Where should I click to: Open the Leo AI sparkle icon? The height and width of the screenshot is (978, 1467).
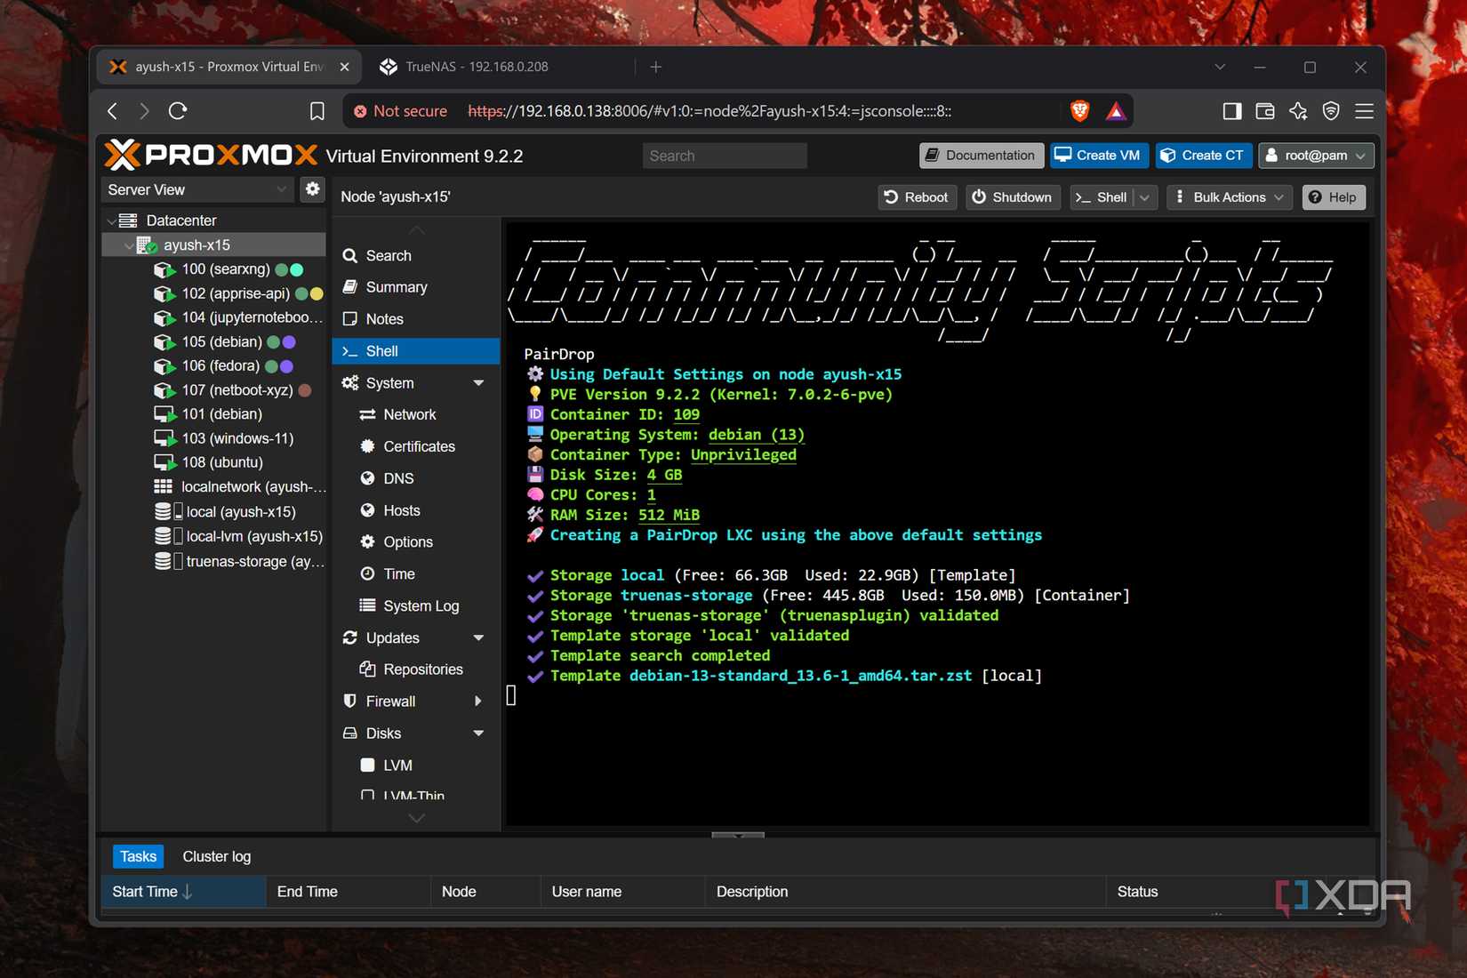coord(1298,111)
